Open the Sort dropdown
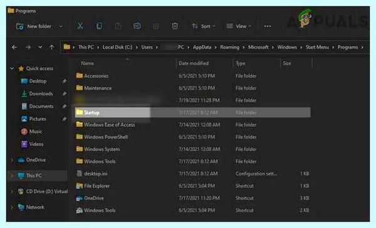Image resolution: width=376 pixels, height=228 pixels. [203, 26]
